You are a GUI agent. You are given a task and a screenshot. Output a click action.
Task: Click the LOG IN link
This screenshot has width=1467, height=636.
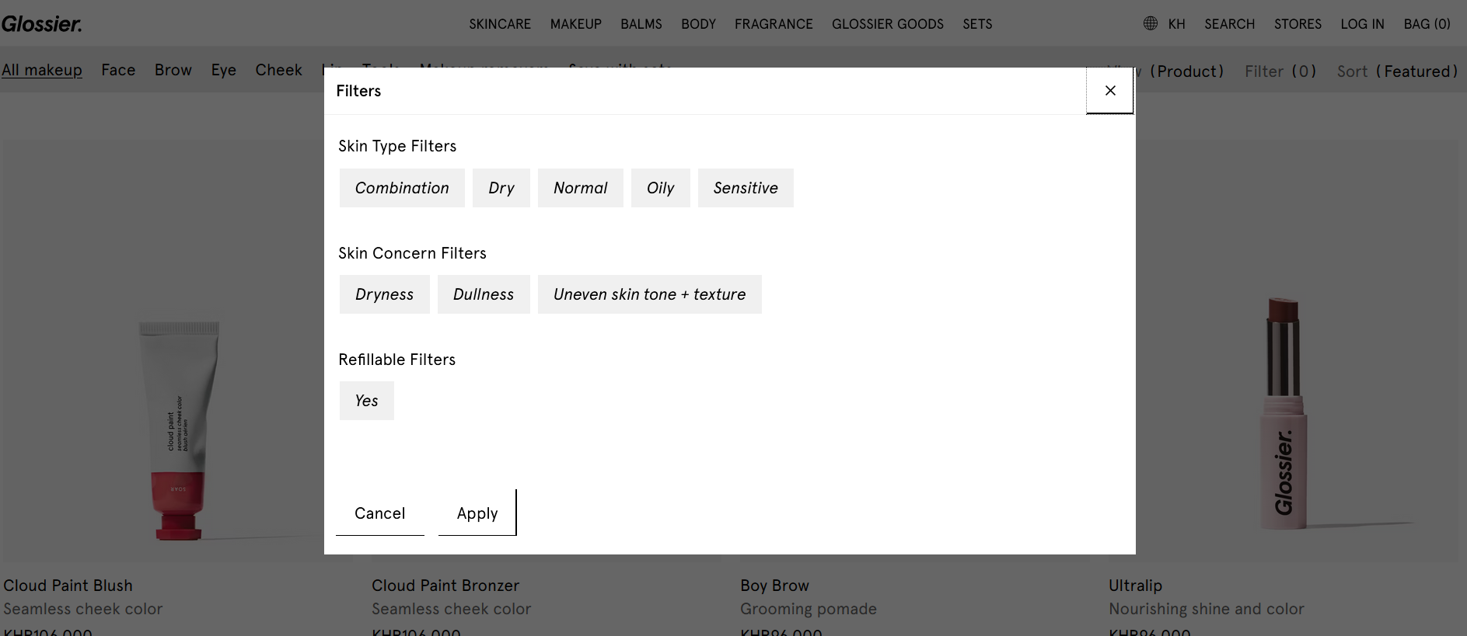coord(1362,24)
